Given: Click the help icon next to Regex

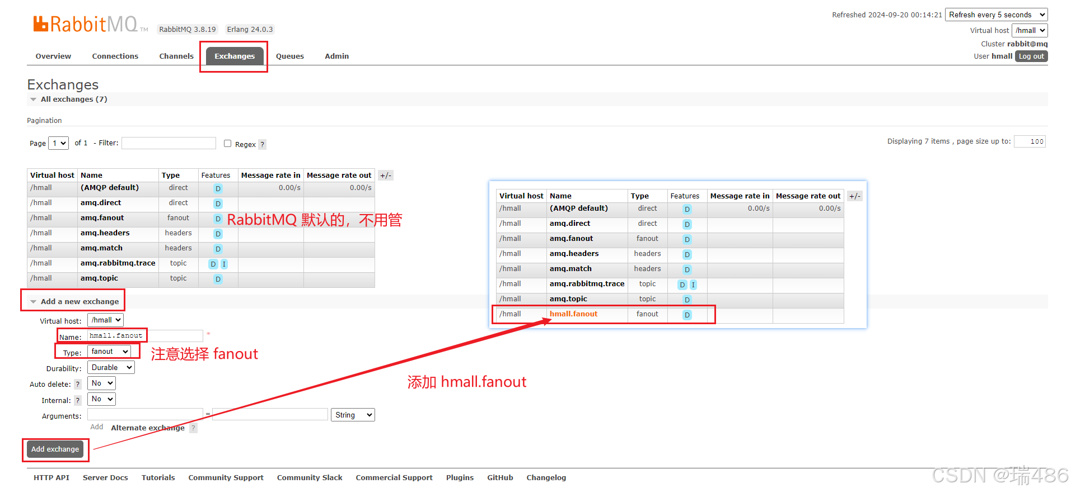Looking at the screenshot, I should click(262, 144).
